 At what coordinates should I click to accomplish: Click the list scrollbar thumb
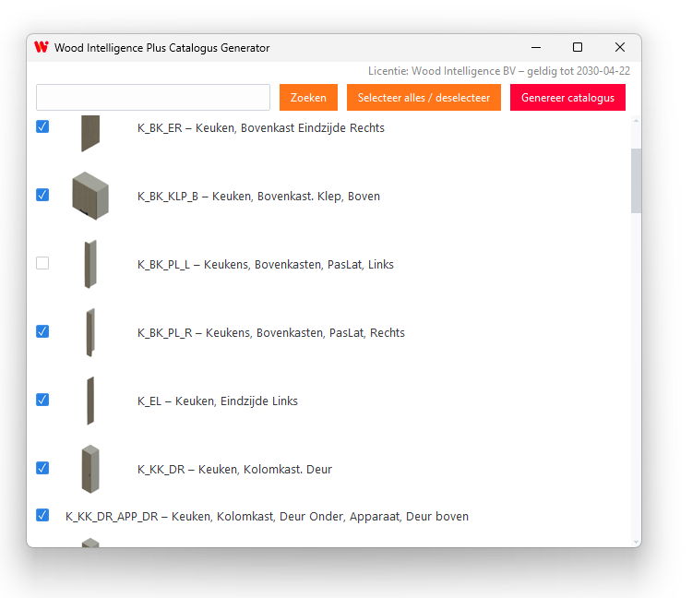coord(636,181)
